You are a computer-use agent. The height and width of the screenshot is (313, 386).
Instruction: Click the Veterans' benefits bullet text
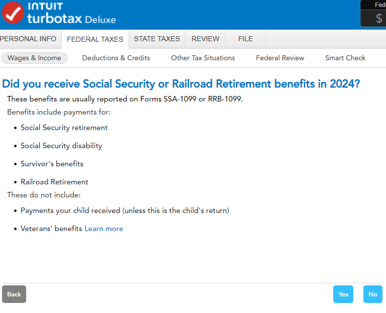[x=51, y=229]
